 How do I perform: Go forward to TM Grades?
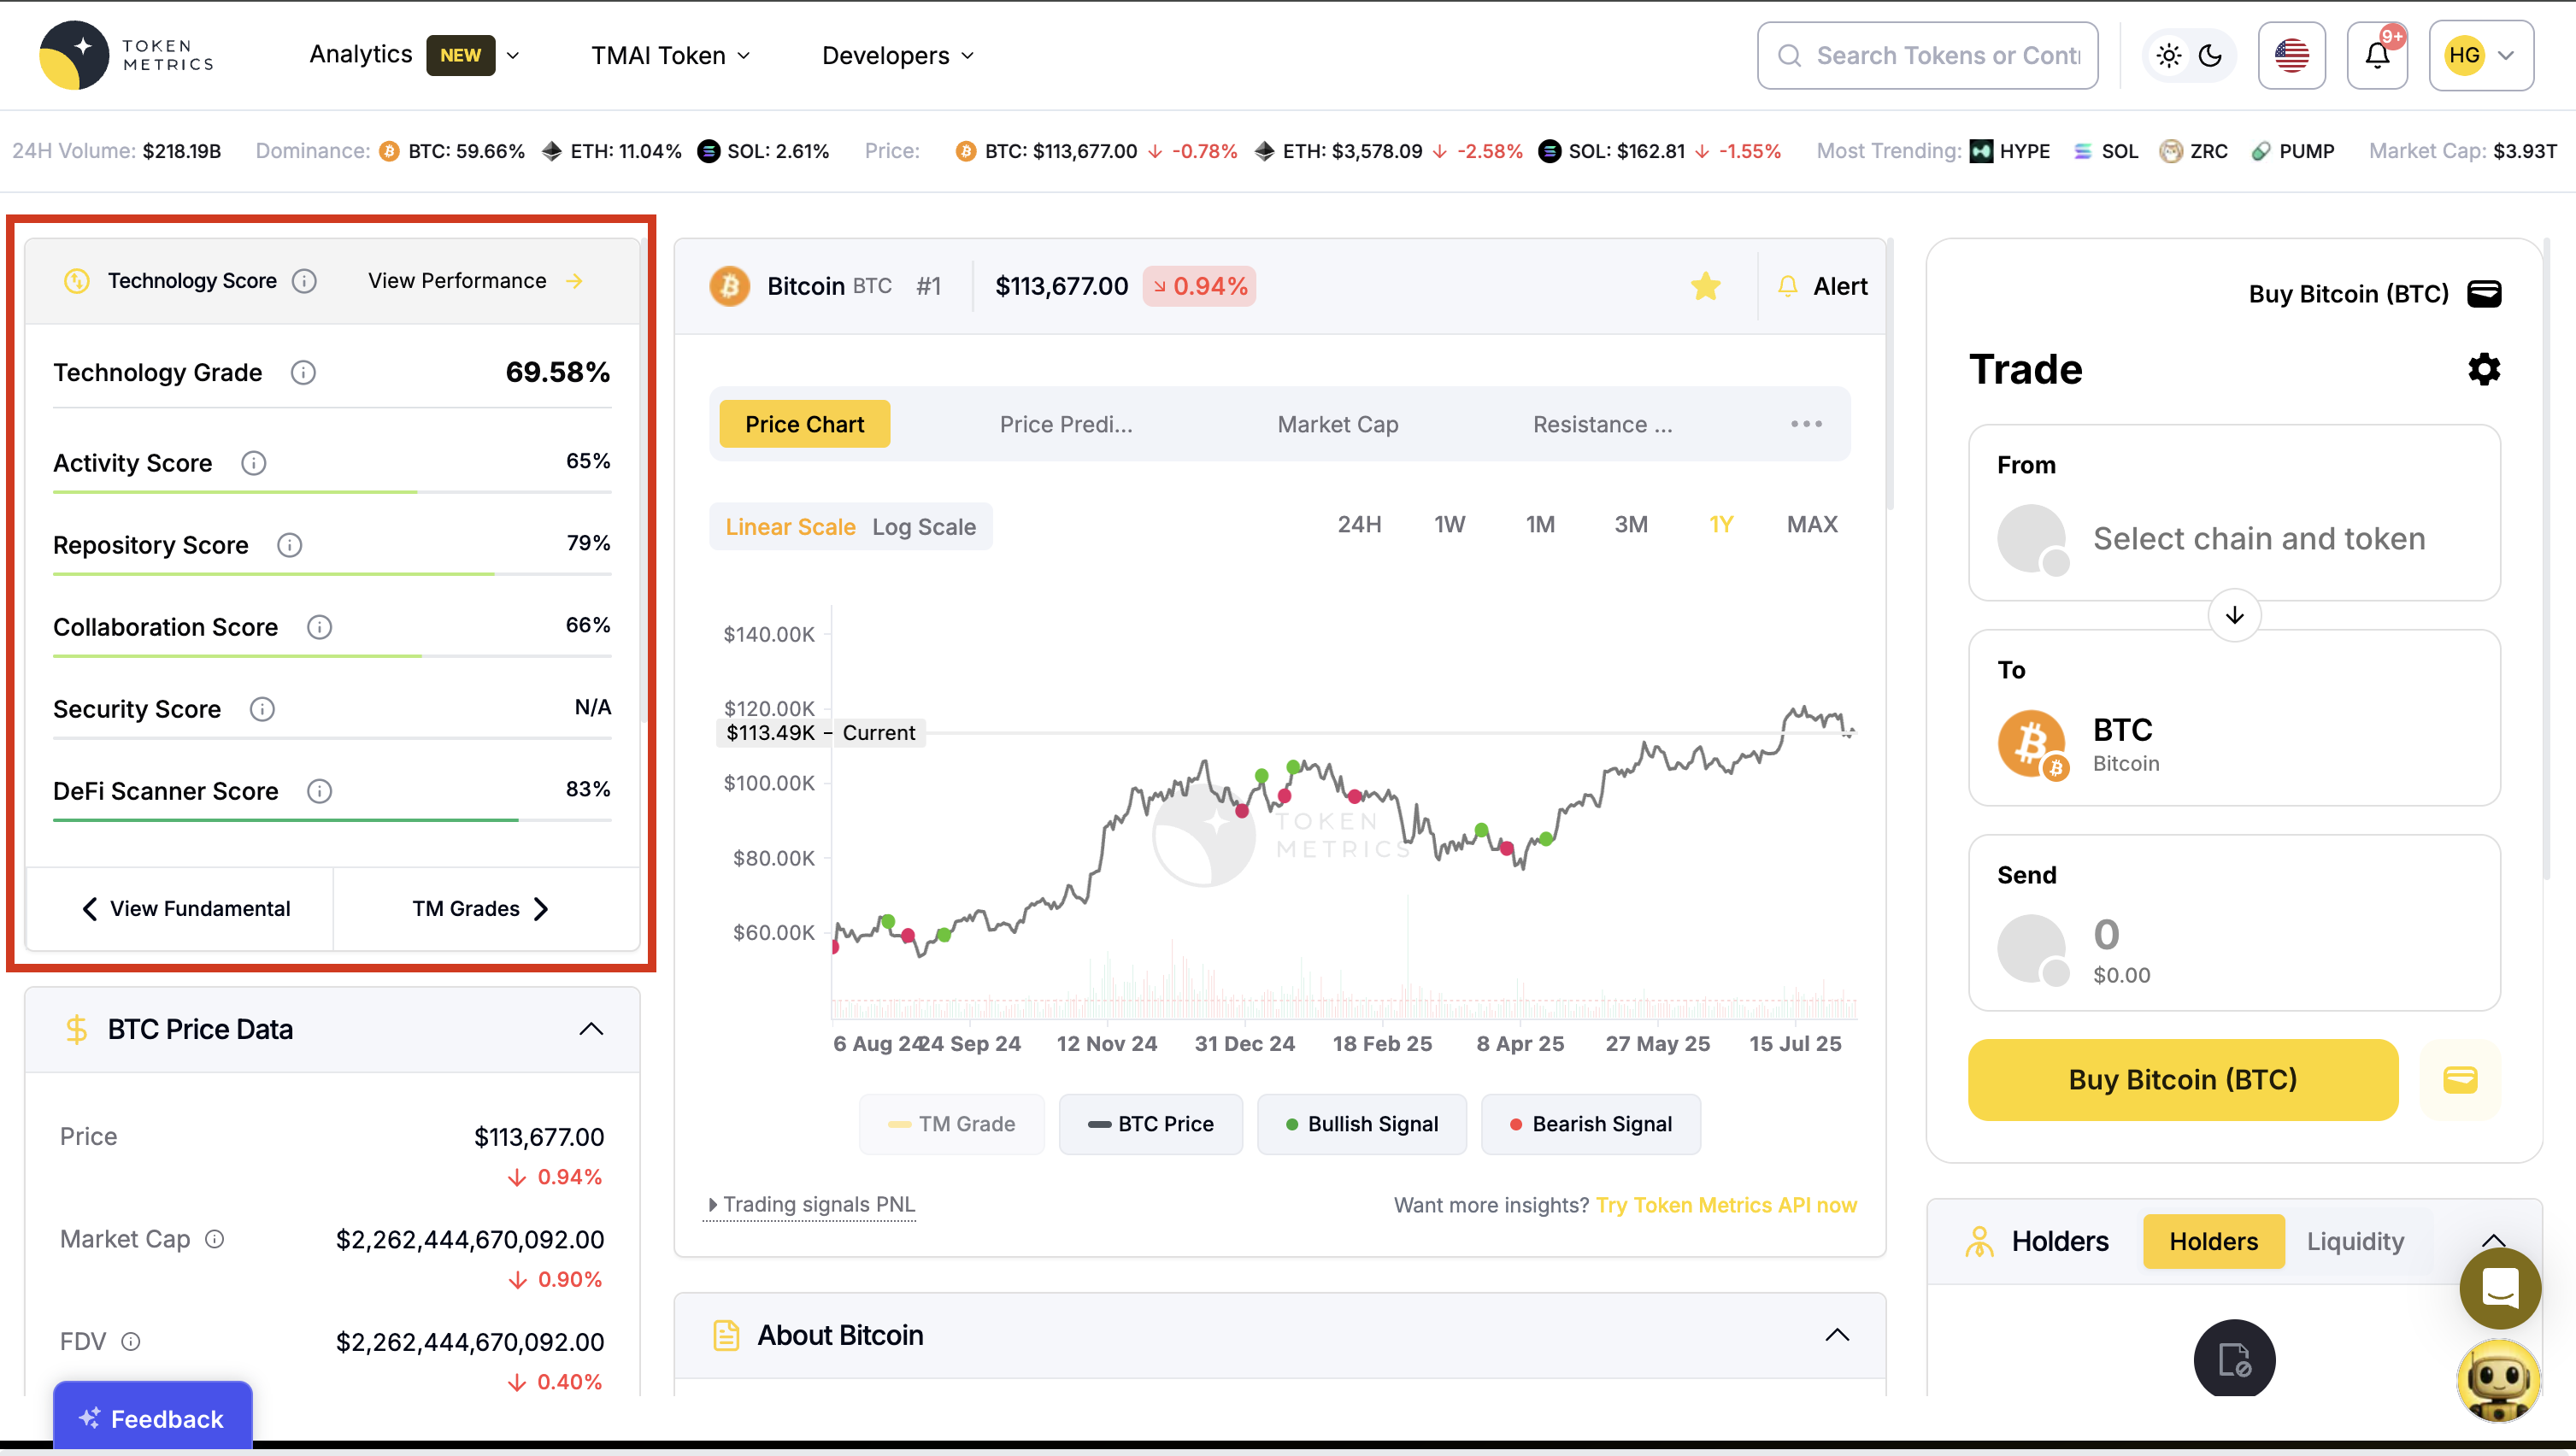tap(480, 909)
